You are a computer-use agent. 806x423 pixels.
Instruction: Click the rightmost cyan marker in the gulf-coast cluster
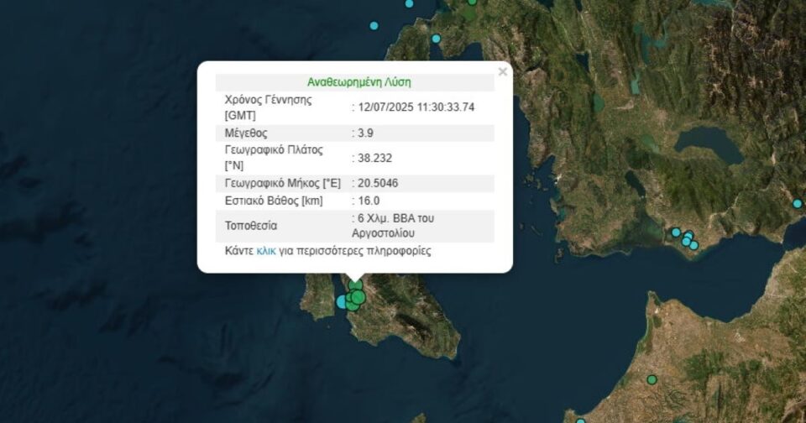[693, 245]
